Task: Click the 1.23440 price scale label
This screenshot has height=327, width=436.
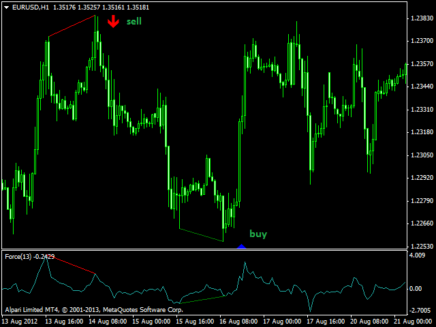Action: pos(422,87)
